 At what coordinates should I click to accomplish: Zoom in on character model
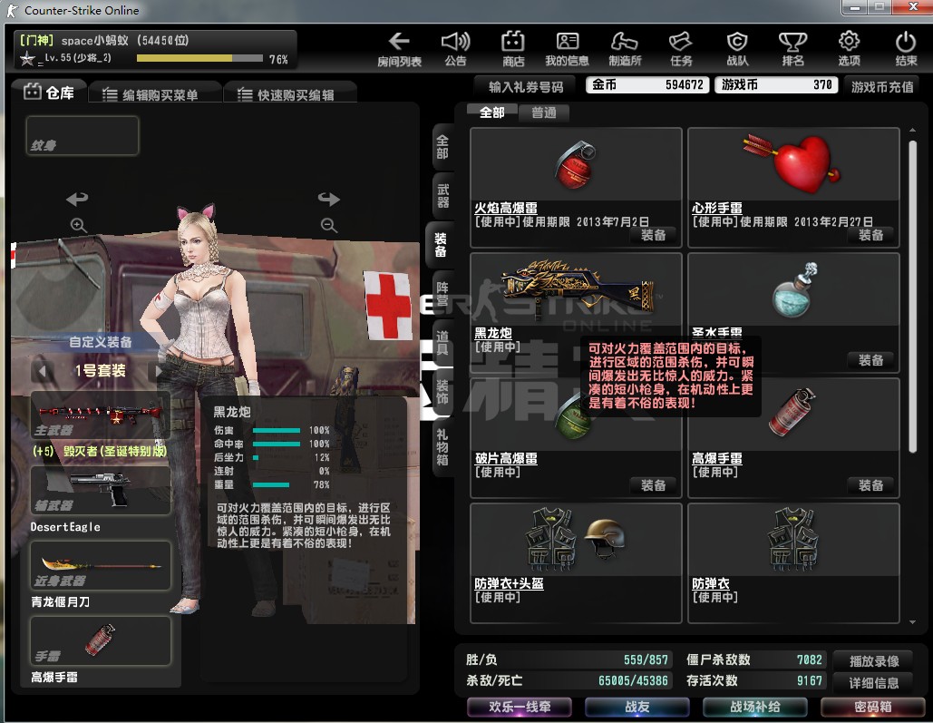coord(79,225)
